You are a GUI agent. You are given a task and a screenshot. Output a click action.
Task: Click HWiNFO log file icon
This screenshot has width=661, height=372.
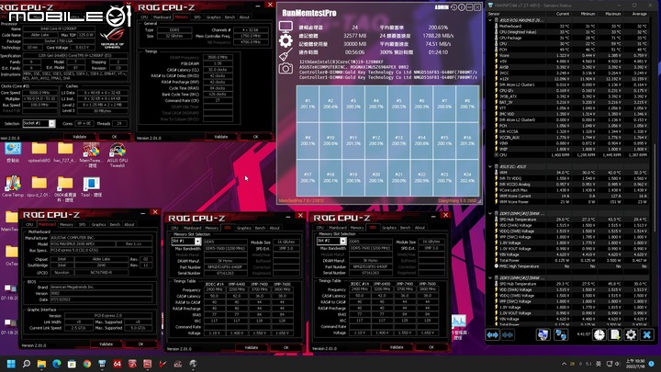(x=615, y=335)
